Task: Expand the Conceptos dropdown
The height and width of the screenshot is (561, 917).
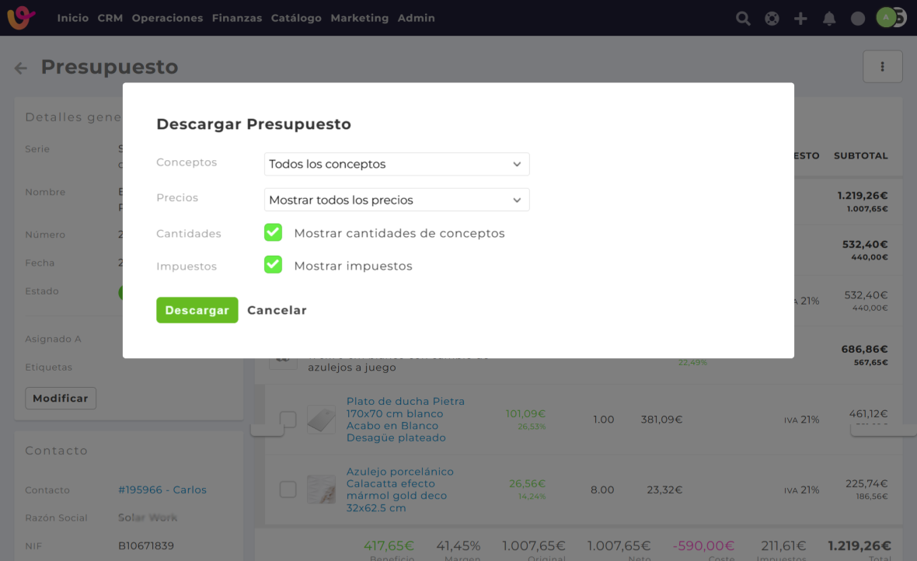Action: tap(396, 164)
